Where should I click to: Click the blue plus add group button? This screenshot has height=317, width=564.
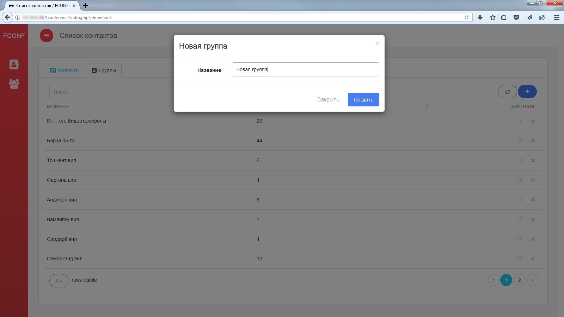[527, 92]
